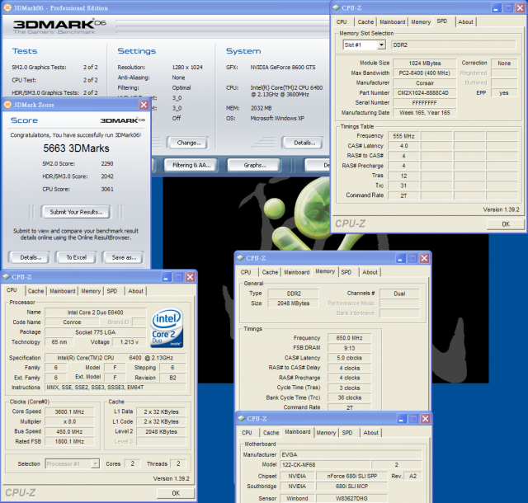The image size is (528, 503).
Task: Click OK in the CPU-Z SPD window
Action: pyautogui.click(x=506, y=224)
